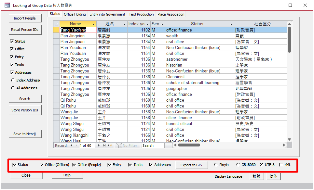This screenshot has height=190, width=314.
Task: Select the Index Addresses radio button
Action: pyautogui.click(x=13, y=80)
